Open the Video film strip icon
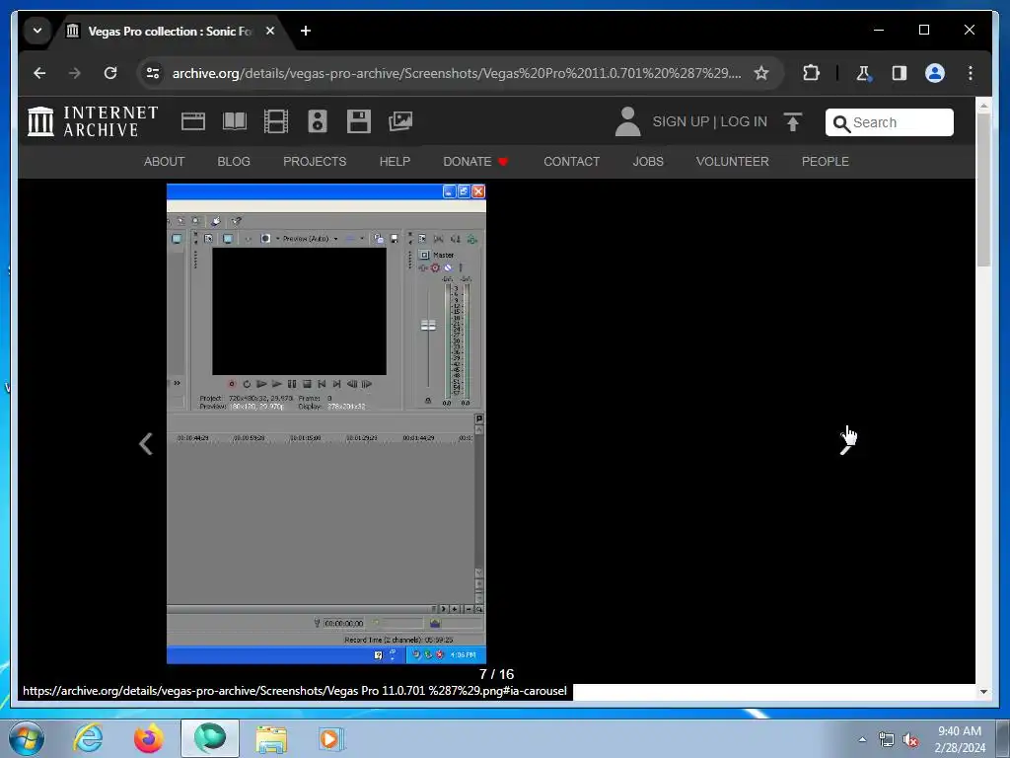Viewport: 1010px width, 758px height. point(276,121)
